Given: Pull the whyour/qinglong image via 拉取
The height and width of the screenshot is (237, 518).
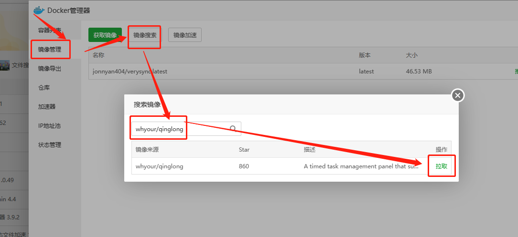Looking at the screenshot, I should pyautogui.click(x=441, y=166).
